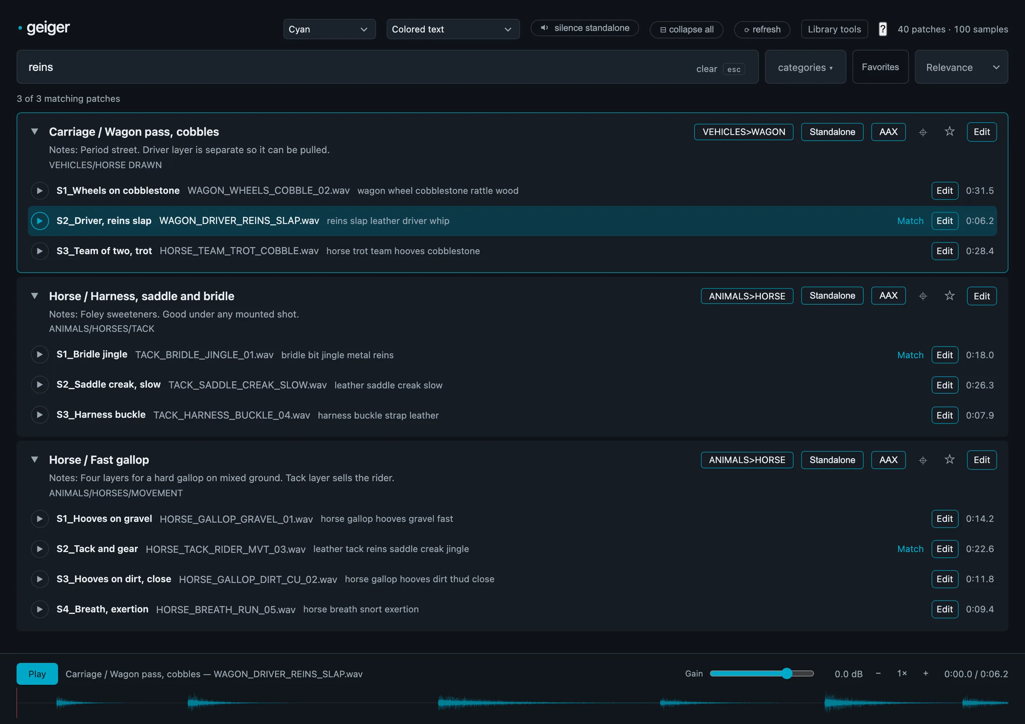
Task: Star the Horse / Harness, saddle and bridle patch
Action: tap(949, 296)
